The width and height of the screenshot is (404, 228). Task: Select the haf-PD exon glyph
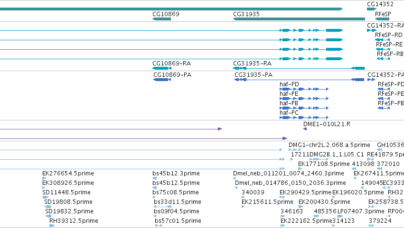[304, 89]
